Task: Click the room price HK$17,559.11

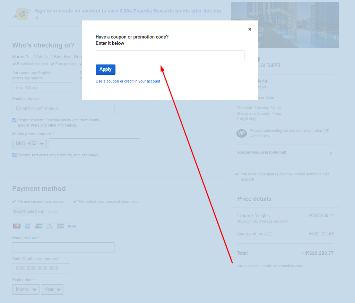Action: [320, 216]
